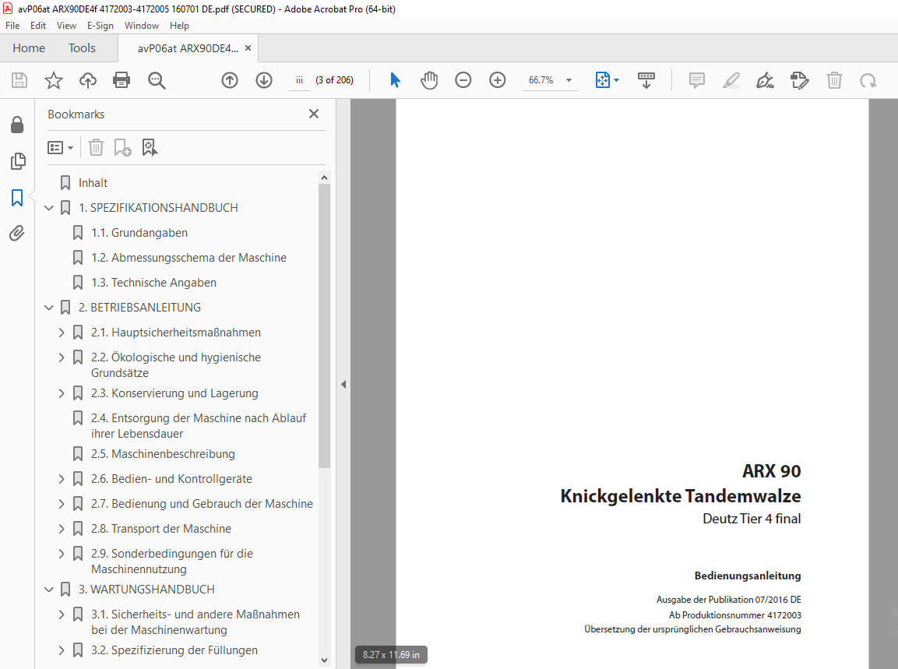The image size is (898, 669).
Task: Zoom in with plus icon
Action: 498,80
